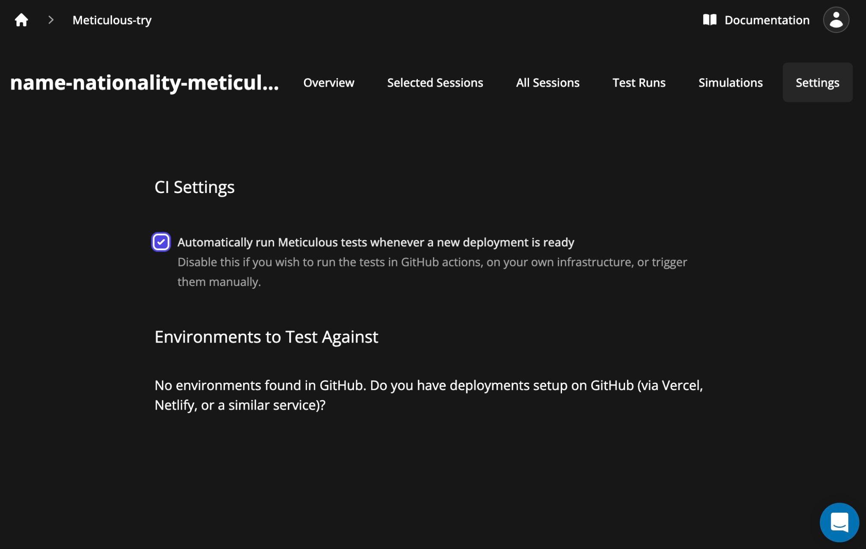Open the user account avatar
866x549 pixels.
tap(836, 20)
